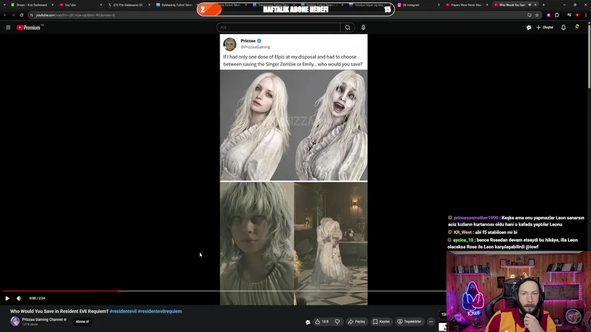Click the 137 B abone subscriber count
This screenshot has width=591, height=332.
(30, 325)
